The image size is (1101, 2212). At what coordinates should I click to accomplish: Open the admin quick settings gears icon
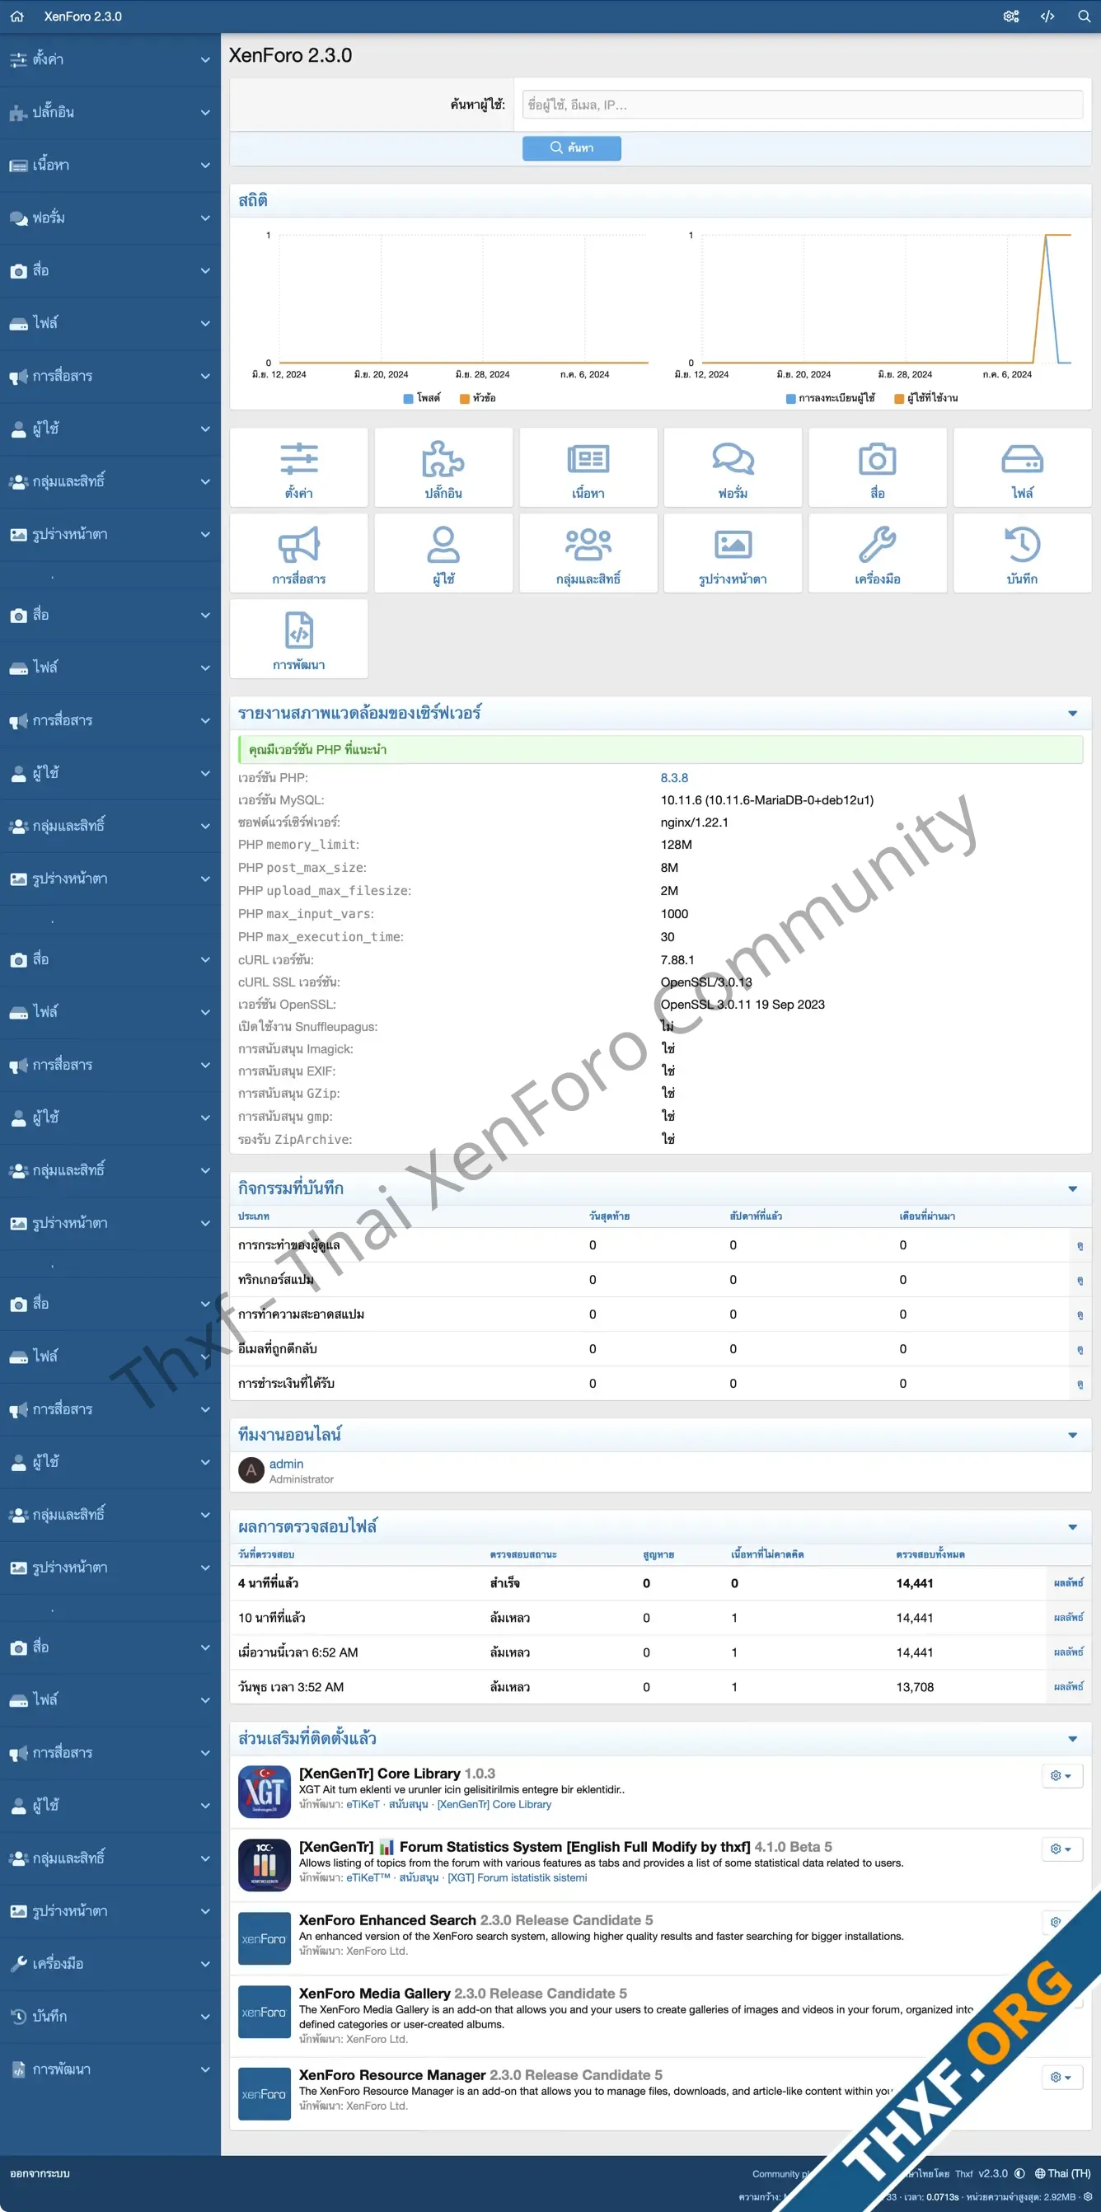[1011, 16]
